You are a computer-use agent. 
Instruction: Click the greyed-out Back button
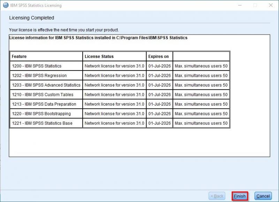point(216,196)
